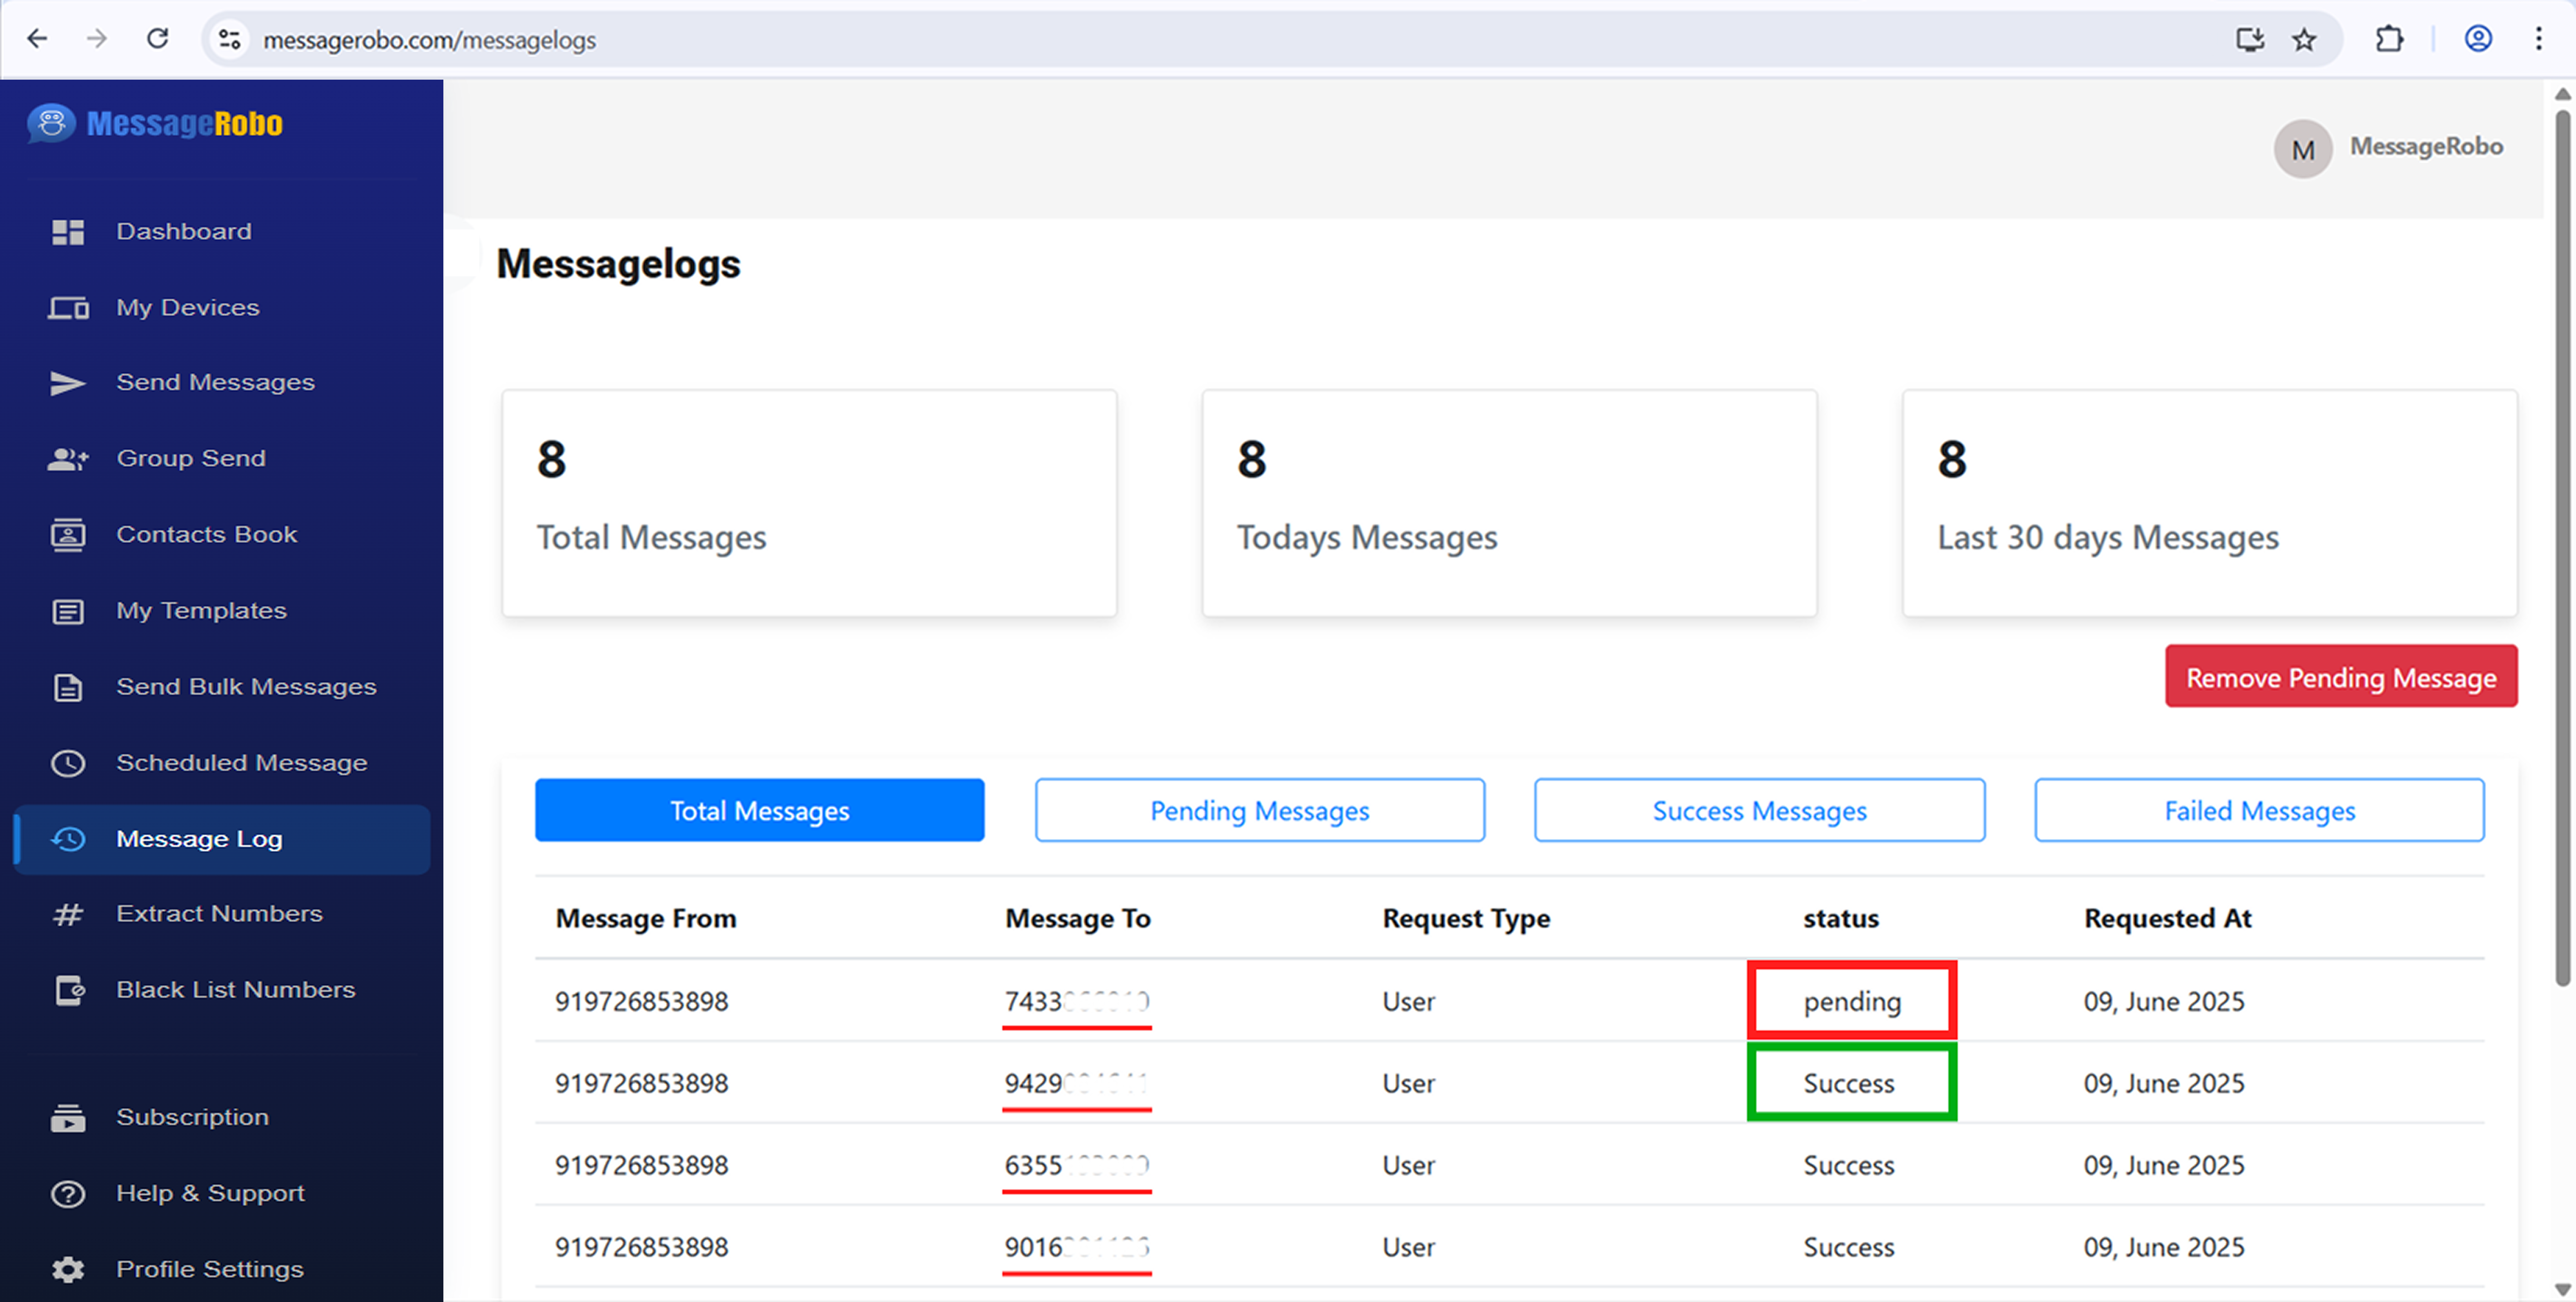
Task: Open the Success Messages filter
Action: pos(1759,810)
